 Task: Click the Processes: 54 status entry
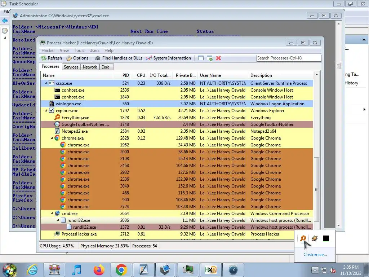[x=145, y=246]
